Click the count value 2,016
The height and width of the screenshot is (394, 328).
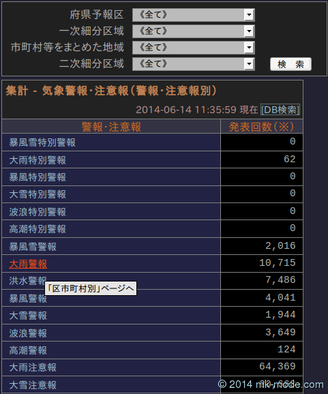[280, 246]
